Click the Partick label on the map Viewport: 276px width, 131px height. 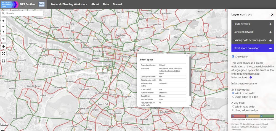click(x=73, y=38)
